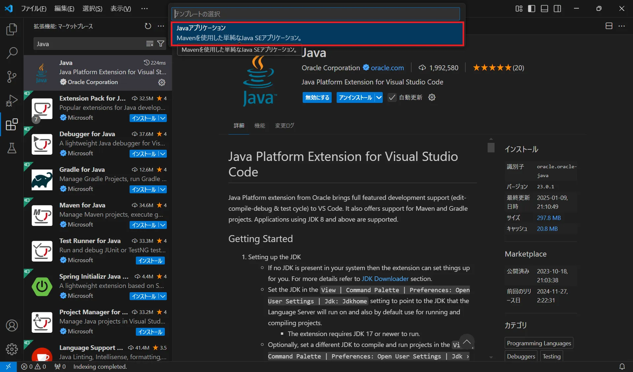Focus the テンプレートの選択 input field
The width and height of the screenshot is (633, 372).
tap(316, 14)
